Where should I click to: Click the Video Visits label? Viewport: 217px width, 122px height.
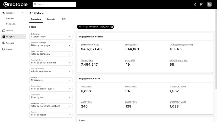(86, 102)
